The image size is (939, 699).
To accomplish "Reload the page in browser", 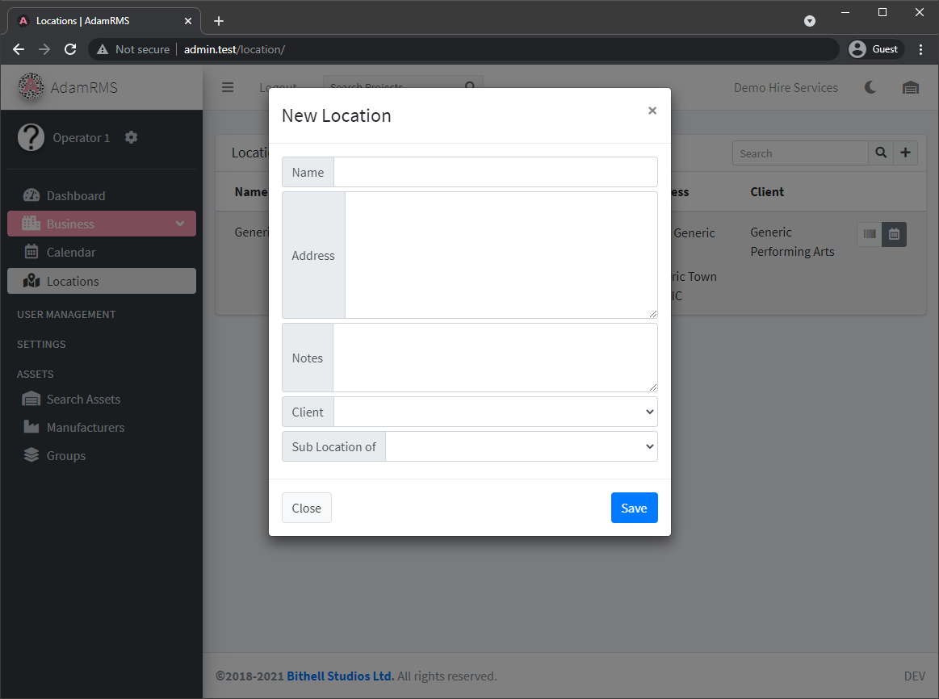I will click(70, 49).
